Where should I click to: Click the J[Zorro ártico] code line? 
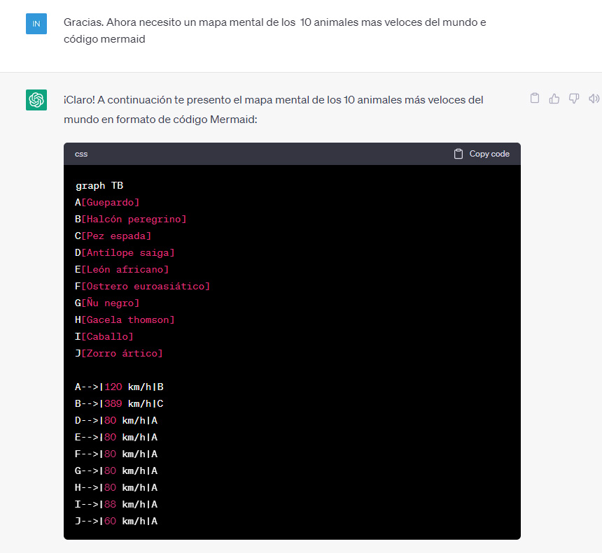(x=118, y=353)
